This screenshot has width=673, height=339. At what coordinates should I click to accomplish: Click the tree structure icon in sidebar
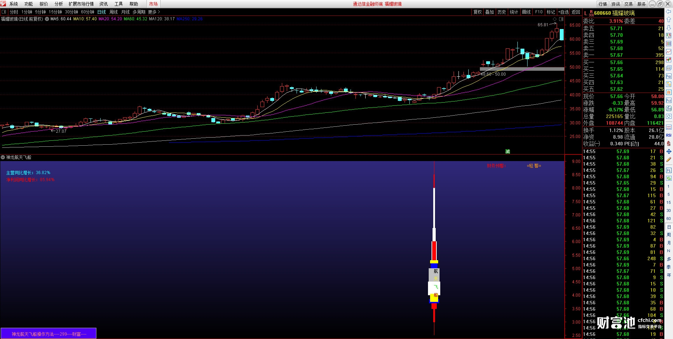pyautogui.click(x=669, y=84)
